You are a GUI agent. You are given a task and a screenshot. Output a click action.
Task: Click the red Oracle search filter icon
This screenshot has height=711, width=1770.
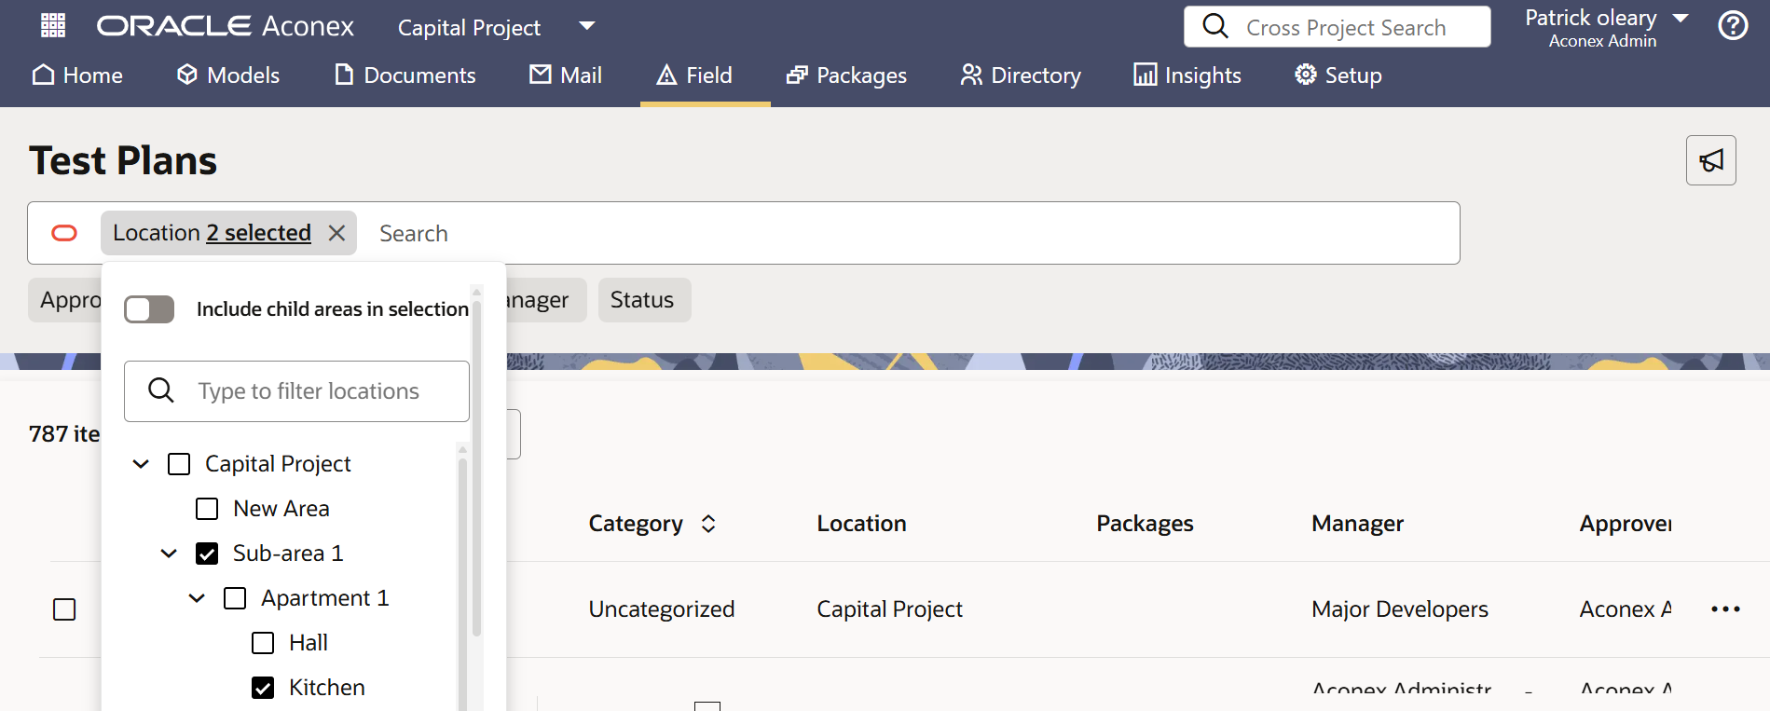(x=64, y=233)
